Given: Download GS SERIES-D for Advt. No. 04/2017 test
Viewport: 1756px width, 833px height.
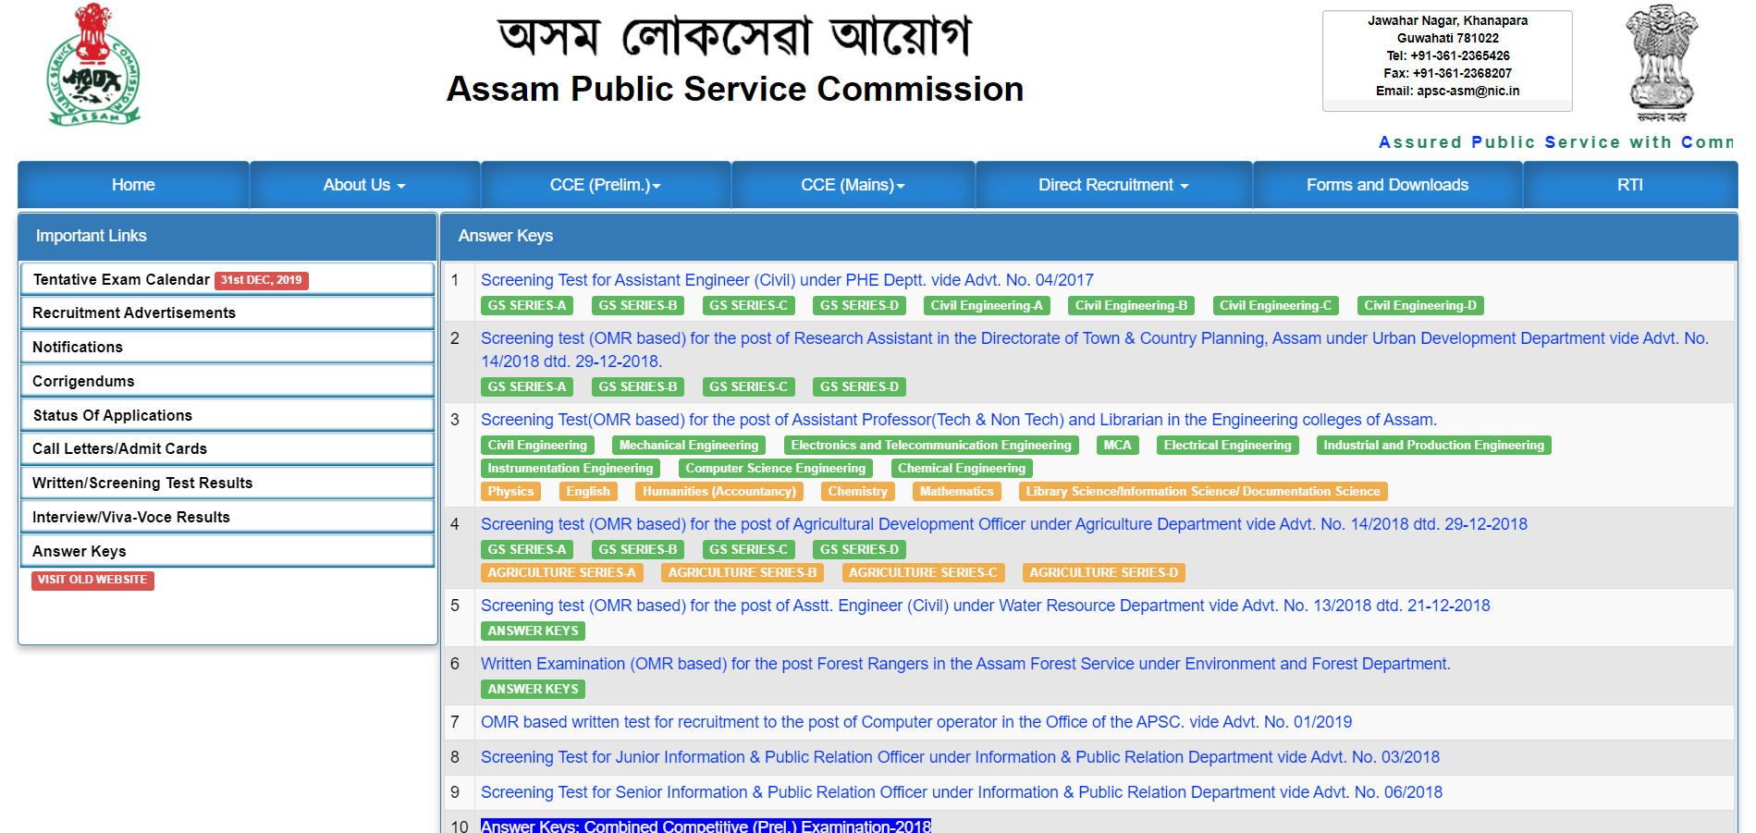Looking at the screenshot, I should [859, 305].
